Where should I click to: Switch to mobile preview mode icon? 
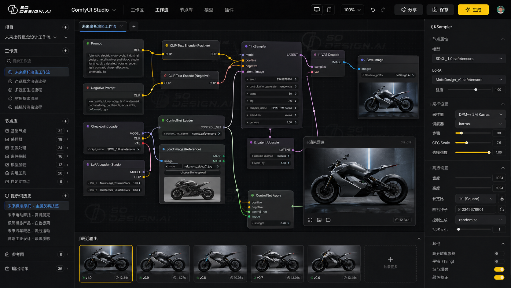[x=329, y=10]
